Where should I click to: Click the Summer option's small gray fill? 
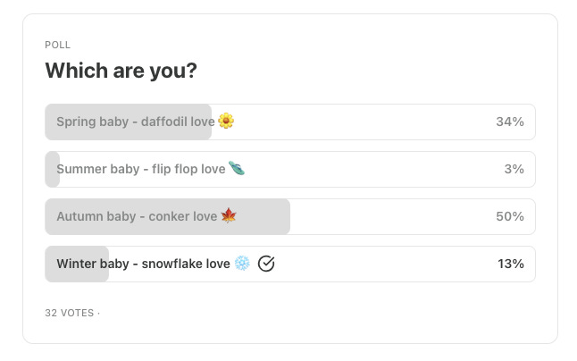point(52,180)
